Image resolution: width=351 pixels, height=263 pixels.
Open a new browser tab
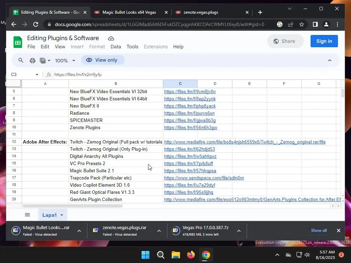click(x=260, y=12)
